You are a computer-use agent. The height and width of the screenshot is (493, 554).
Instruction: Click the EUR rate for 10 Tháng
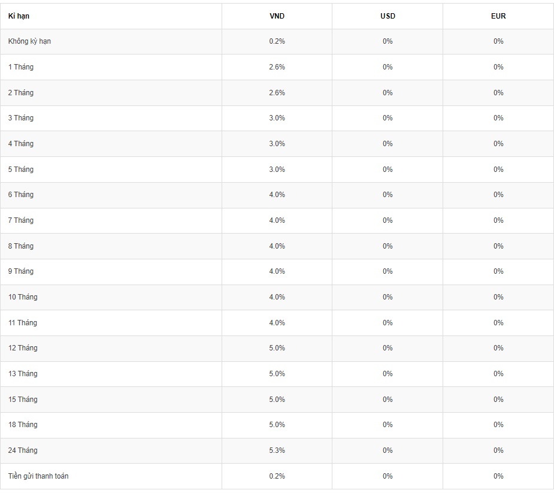click(498, 297)
